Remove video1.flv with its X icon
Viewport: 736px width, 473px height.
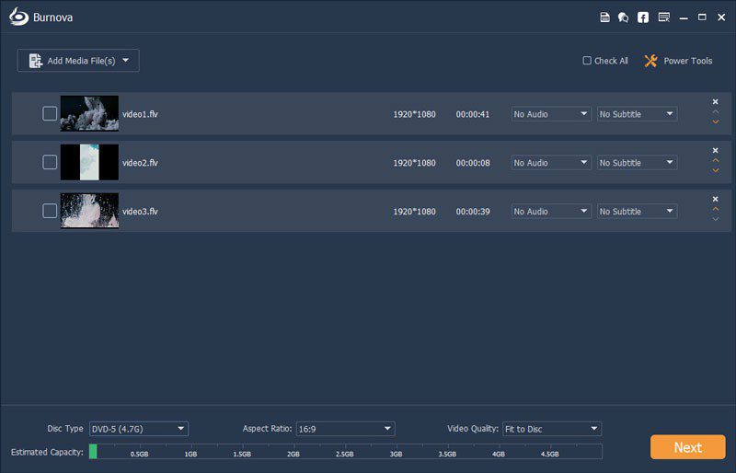(x=715, y=102)
